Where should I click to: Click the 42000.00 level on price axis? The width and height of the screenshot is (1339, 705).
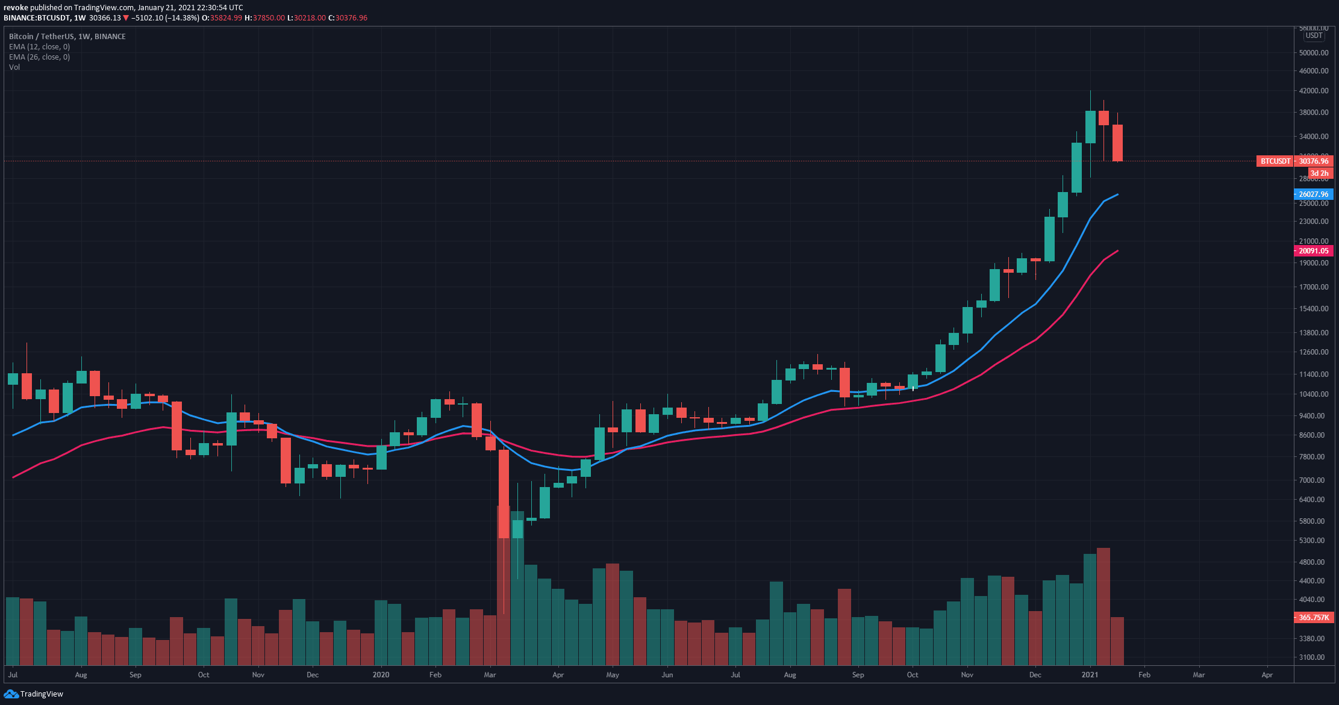1314,91
